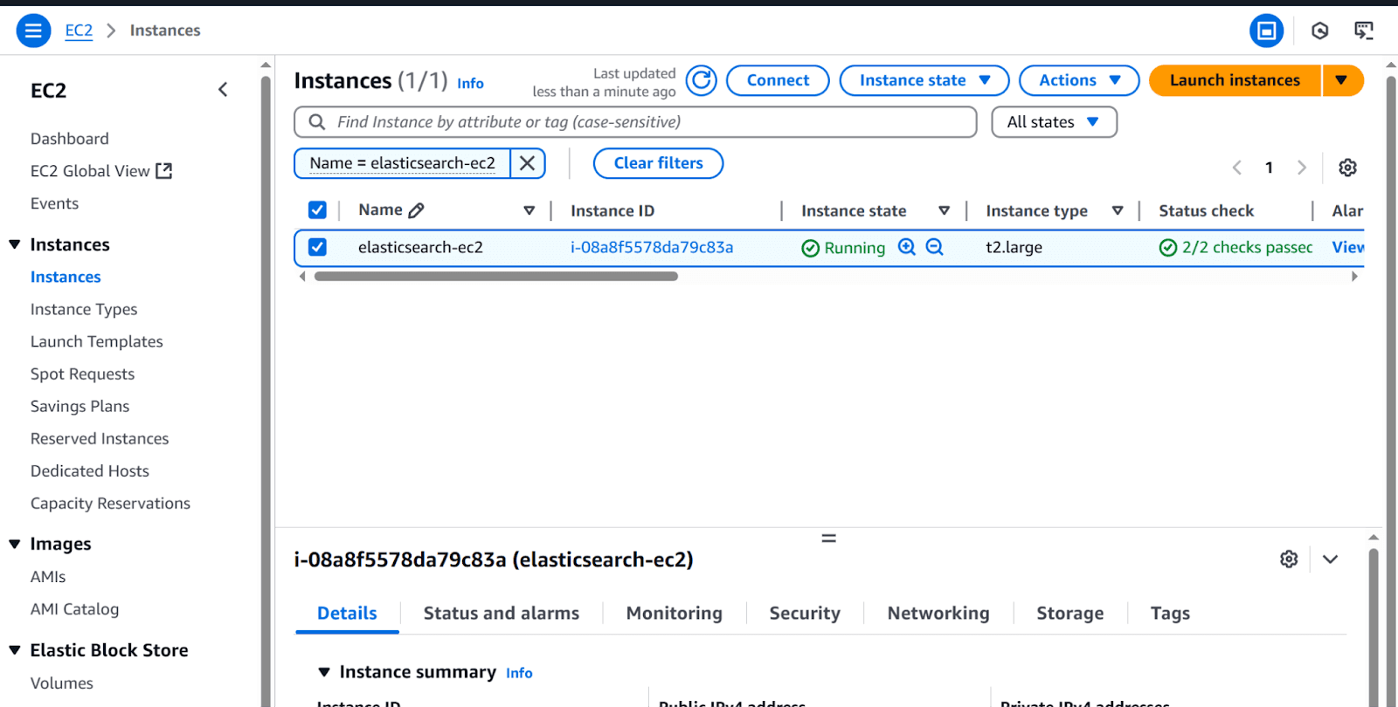The width and height of the screenshot is (1398, 707).
Task: Open the All states filter dropdown
Action: pos(1053,122)
